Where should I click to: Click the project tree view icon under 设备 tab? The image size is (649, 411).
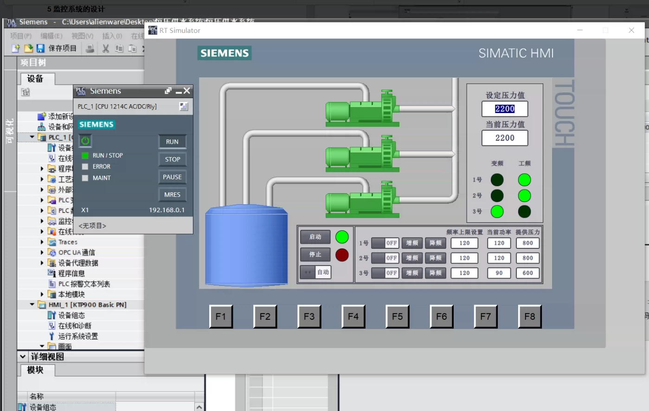[26, 92]
